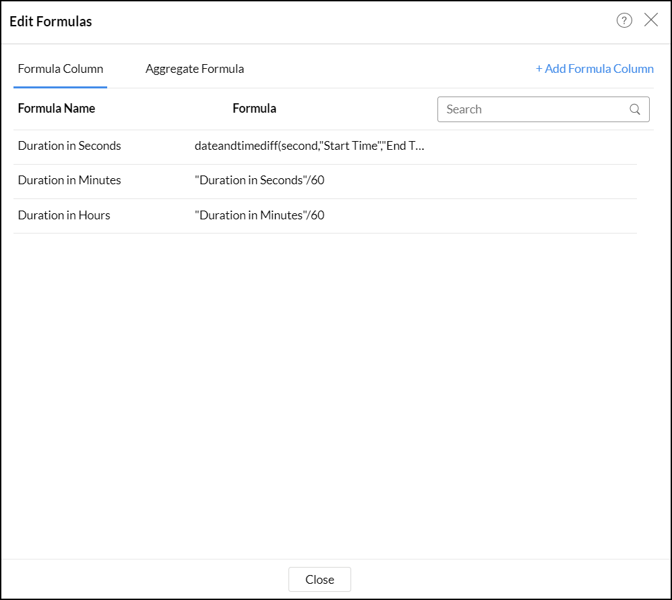672x600 pixels.
Task: Open the Aggregate Formula tab
Action: (x=195, y=69)
